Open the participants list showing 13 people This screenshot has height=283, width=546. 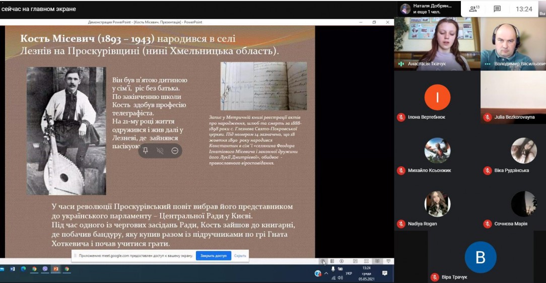pyautogui.click(x=474, y=9)
